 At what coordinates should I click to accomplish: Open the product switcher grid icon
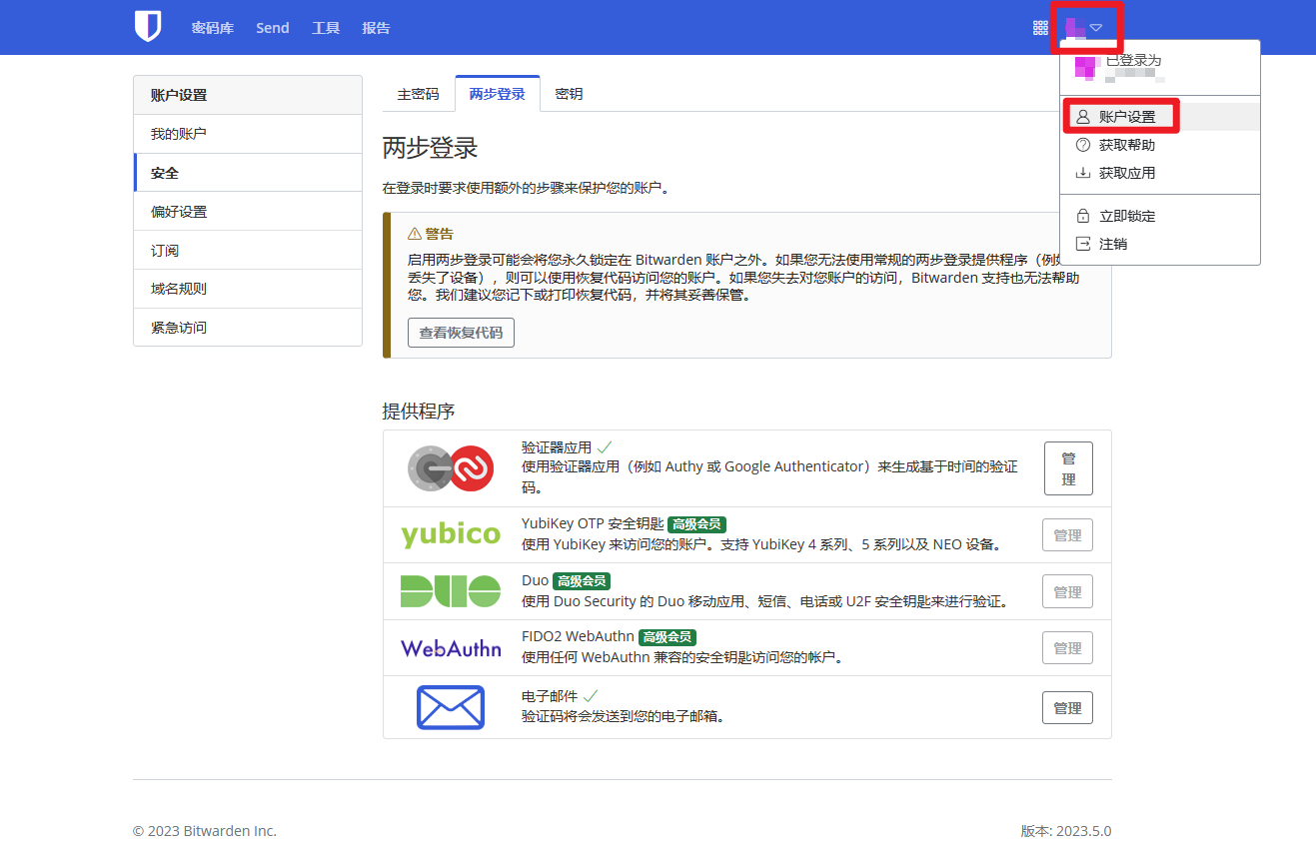1040,28
